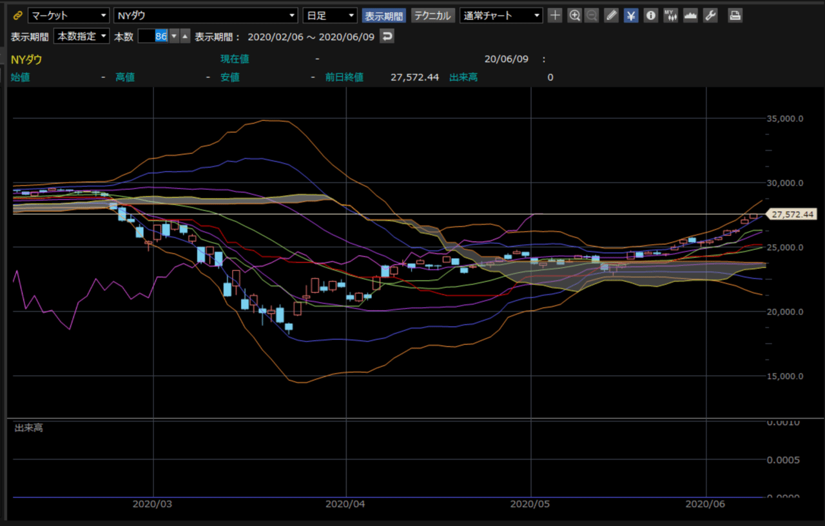Open the マーケット category dropdown
825x526 pixels.
point(68,15)
